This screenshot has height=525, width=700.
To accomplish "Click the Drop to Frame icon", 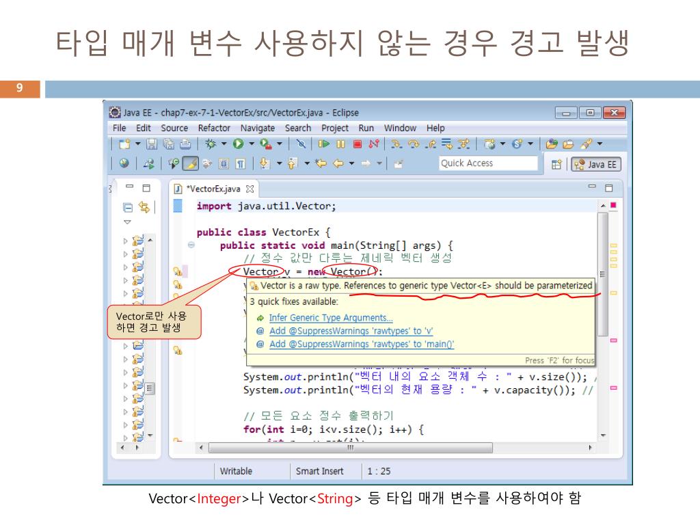I will click(446, 144).
